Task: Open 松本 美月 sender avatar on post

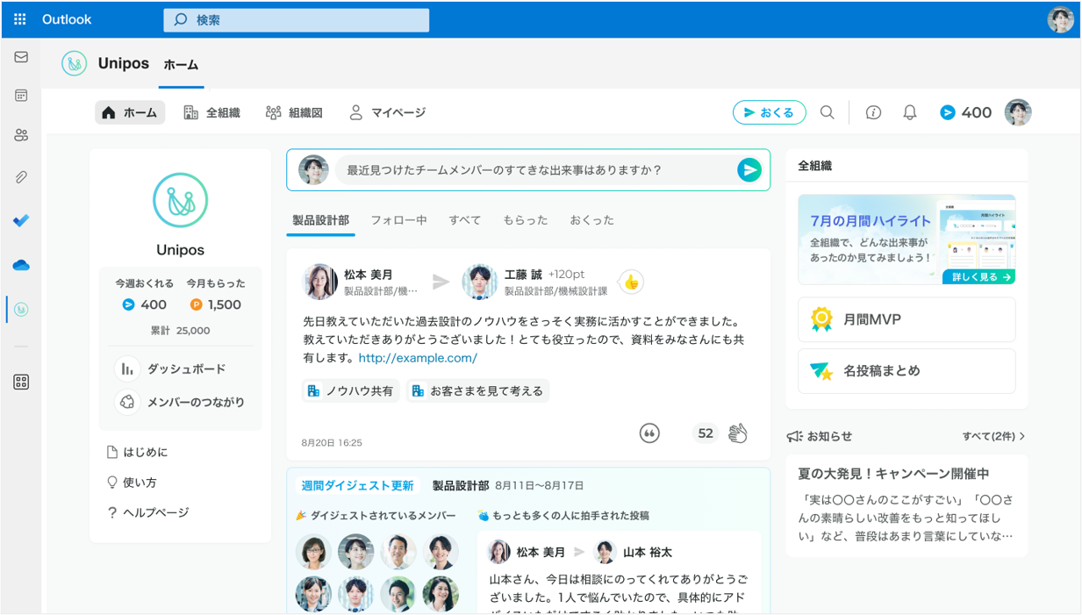Action: [320, 282]
